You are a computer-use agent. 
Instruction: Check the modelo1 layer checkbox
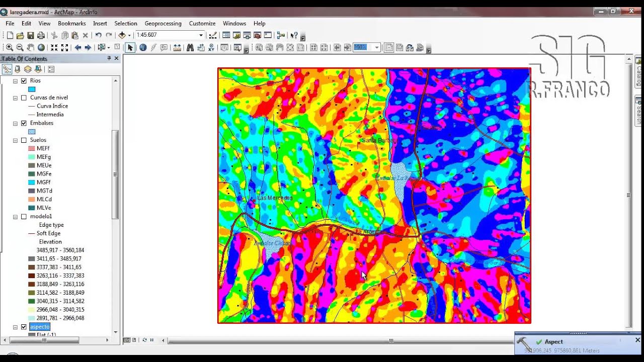pos(24,216)
